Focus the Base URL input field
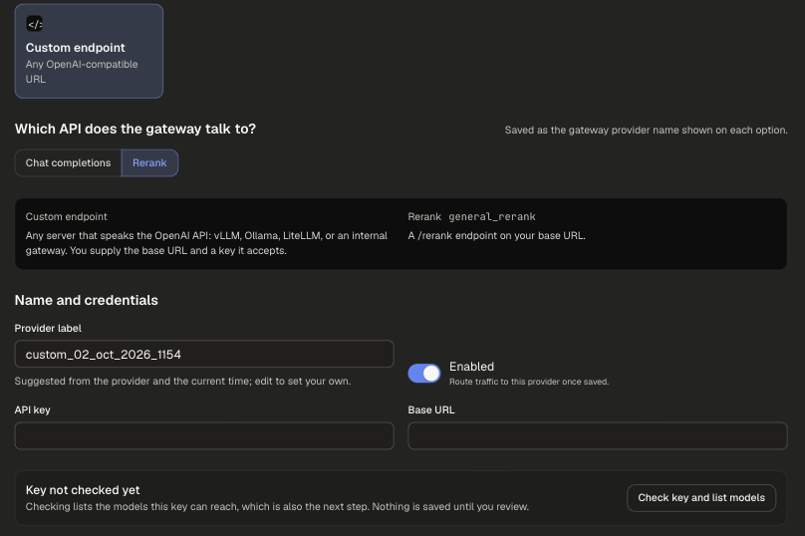 coord(598,436)
